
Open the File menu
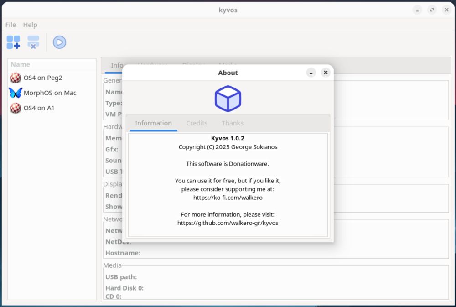click(11, 25)
